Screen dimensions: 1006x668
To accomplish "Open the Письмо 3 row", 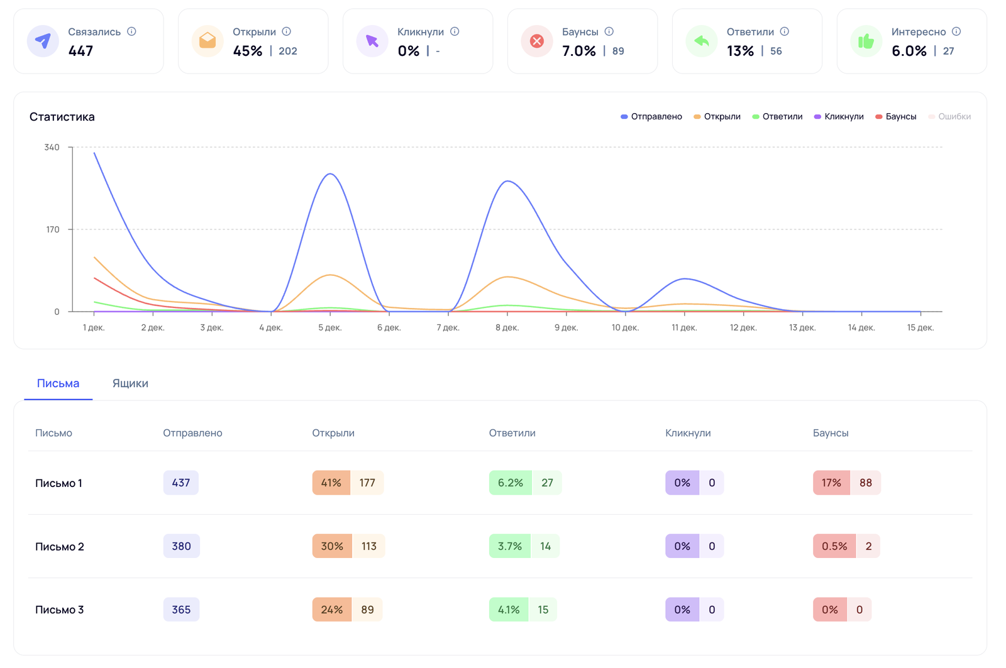I will [59, 610].
